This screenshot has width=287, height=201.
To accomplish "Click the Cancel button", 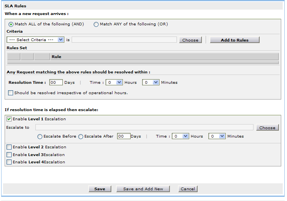I will tap(188, 189).
